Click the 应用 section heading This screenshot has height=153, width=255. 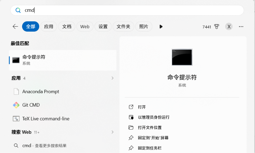16,78
